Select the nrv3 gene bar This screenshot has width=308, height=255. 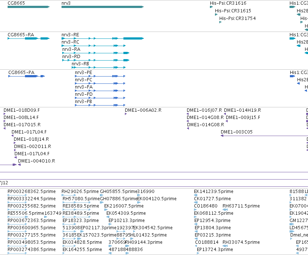(x=102, y=7)
